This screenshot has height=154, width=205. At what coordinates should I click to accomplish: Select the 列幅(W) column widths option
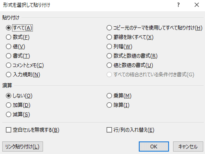coord(110,46)
